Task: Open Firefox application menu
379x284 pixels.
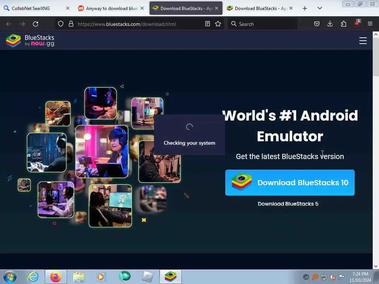Action: [370, 24]
